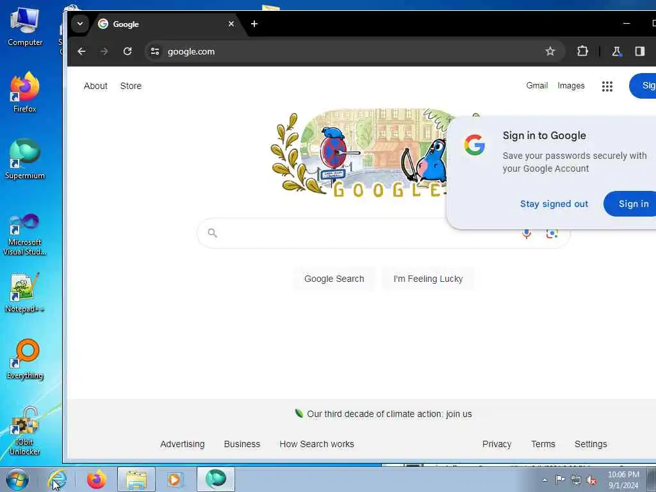Click the Google Search button
The image size is (656, 492).
point(334,279)
